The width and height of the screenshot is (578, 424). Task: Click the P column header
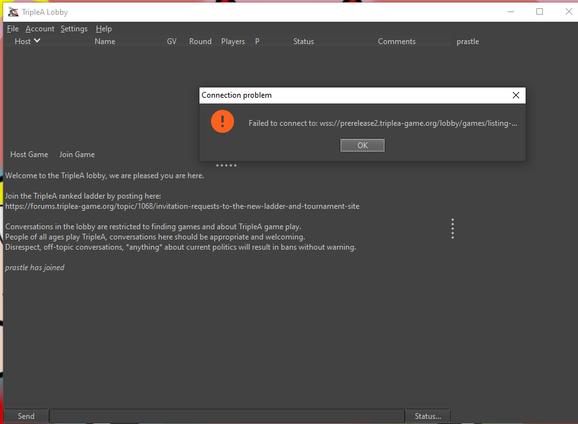click(x=257, y=42)
